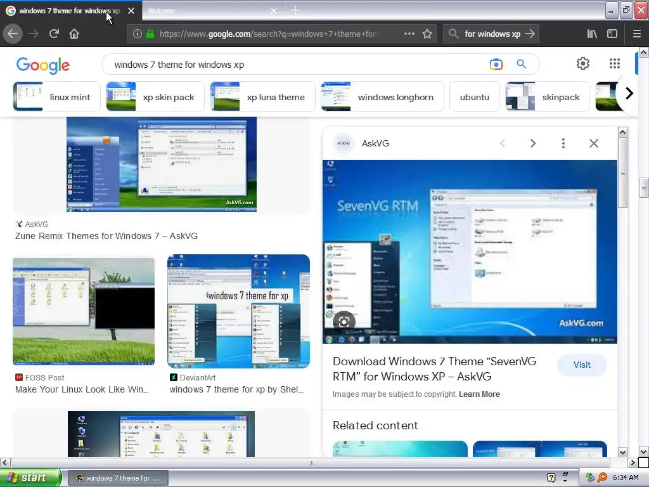Screen dimensions: 649x487
Task: Close the Welcome tab
Action: [273, 11]
